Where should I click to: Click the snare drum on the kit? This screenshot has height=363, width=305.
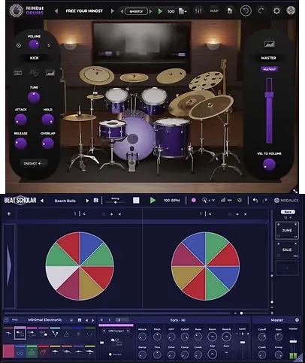(112, 129)
